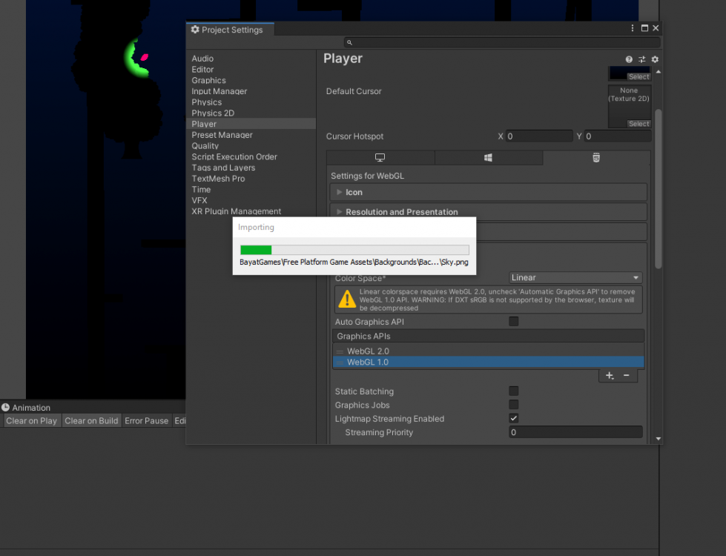Toggle the Static Batching checkbox
The width and height of the screenshot is (726, 556).
[x=513, y=391]
